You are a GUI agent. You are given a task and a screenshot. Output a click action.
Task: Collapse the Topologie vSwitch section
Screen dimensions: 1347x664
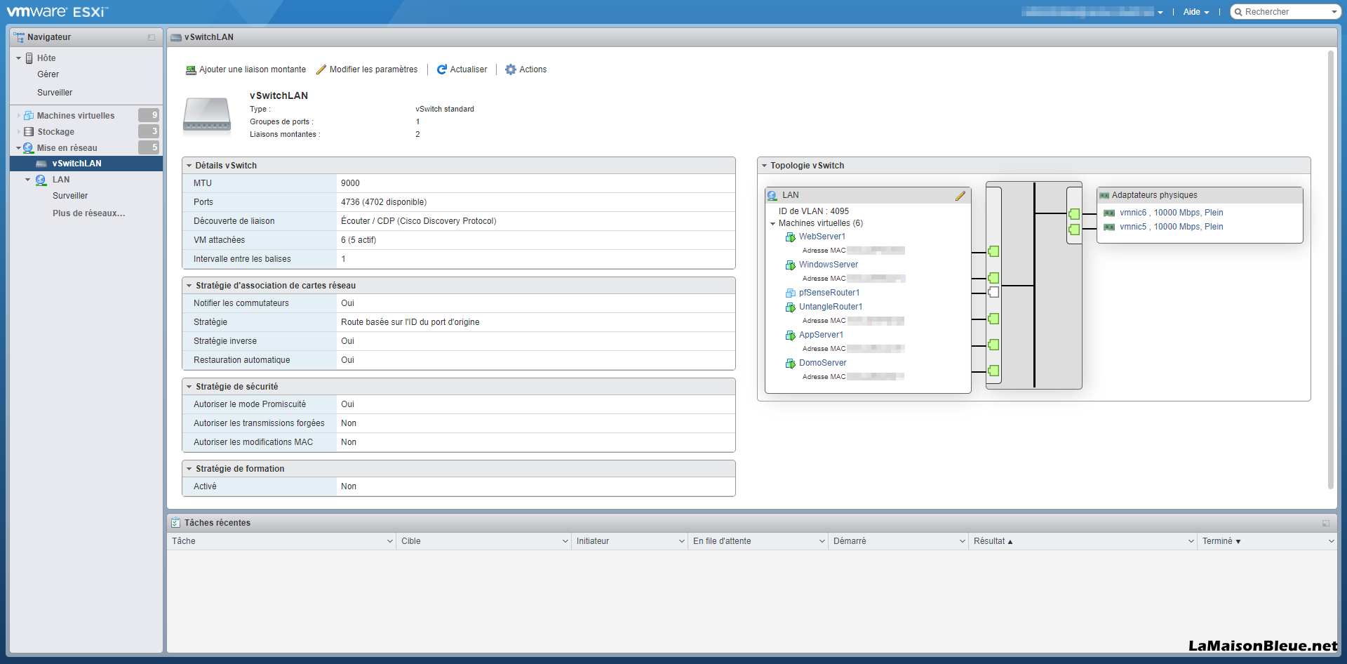click(x=765, y=166)
